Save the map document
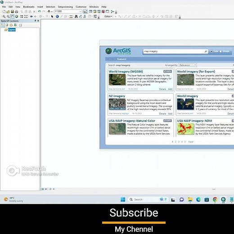This screenshot has height=234, width=234. click(12, 12)
